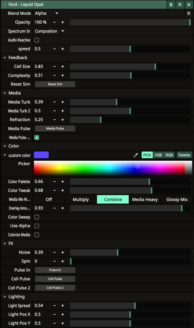The width and height of the screenshot is (194, 328).
Task: Increase speed with the plus button
Action: [63, 49]
